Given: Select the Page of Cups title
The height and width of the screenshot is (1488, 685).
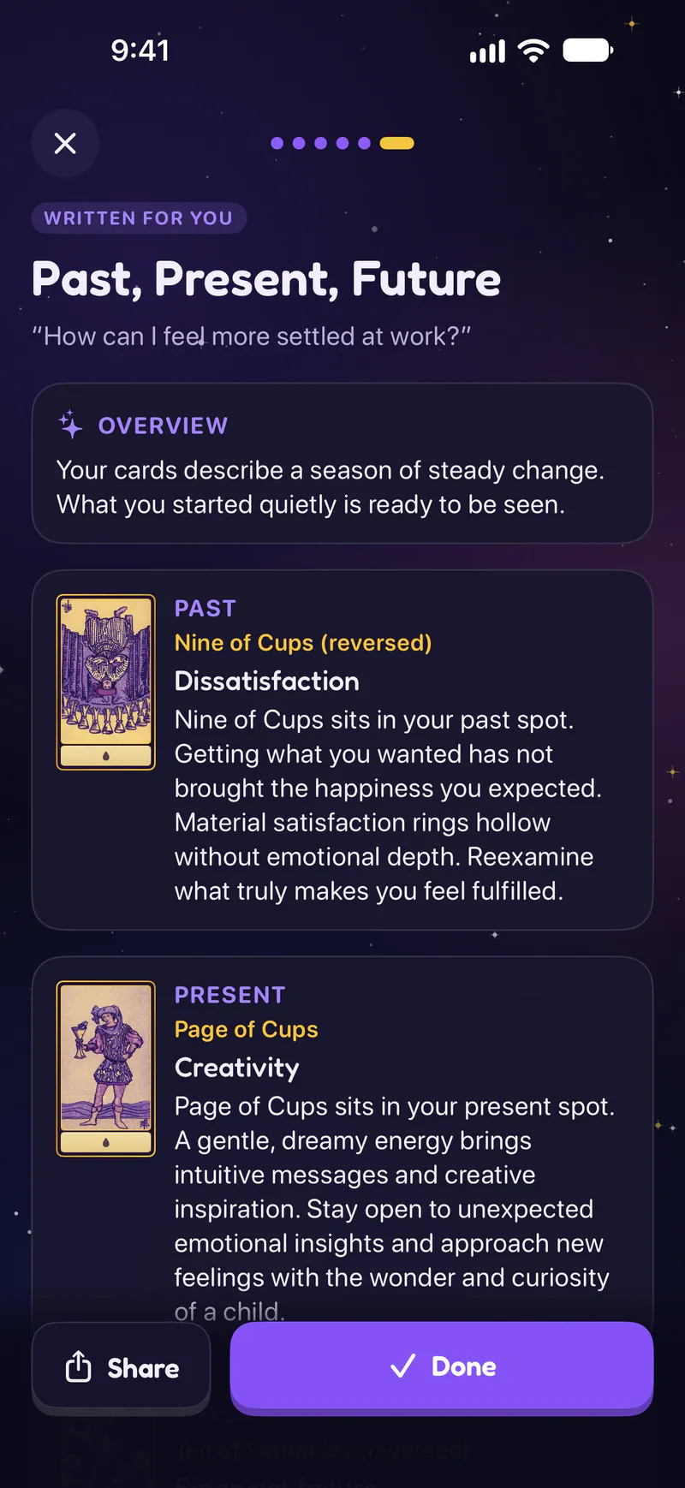Looking at the screenshot, I should click(x=247, y=1029).
